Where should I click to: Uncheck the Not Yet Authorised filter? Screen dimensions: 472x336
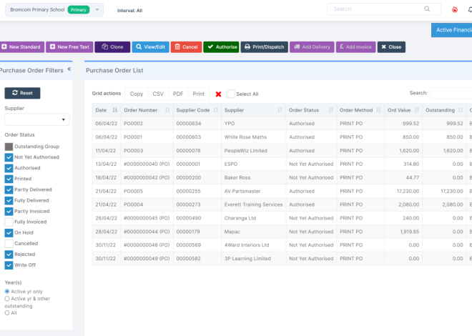[9, 157]
